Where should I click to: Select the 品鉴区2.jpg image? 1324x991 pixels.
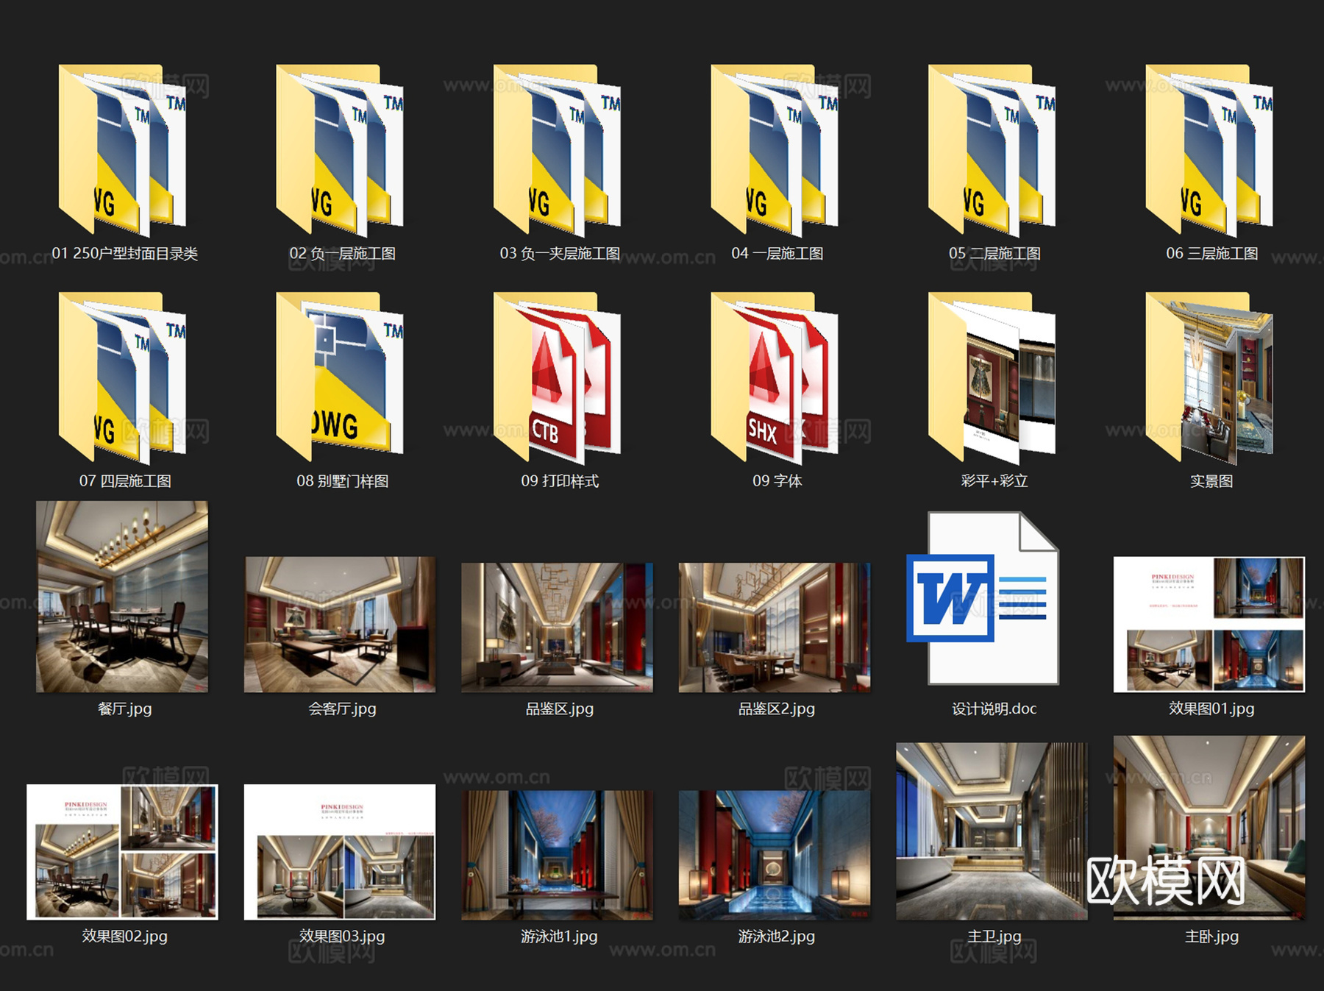pos(775,628)
